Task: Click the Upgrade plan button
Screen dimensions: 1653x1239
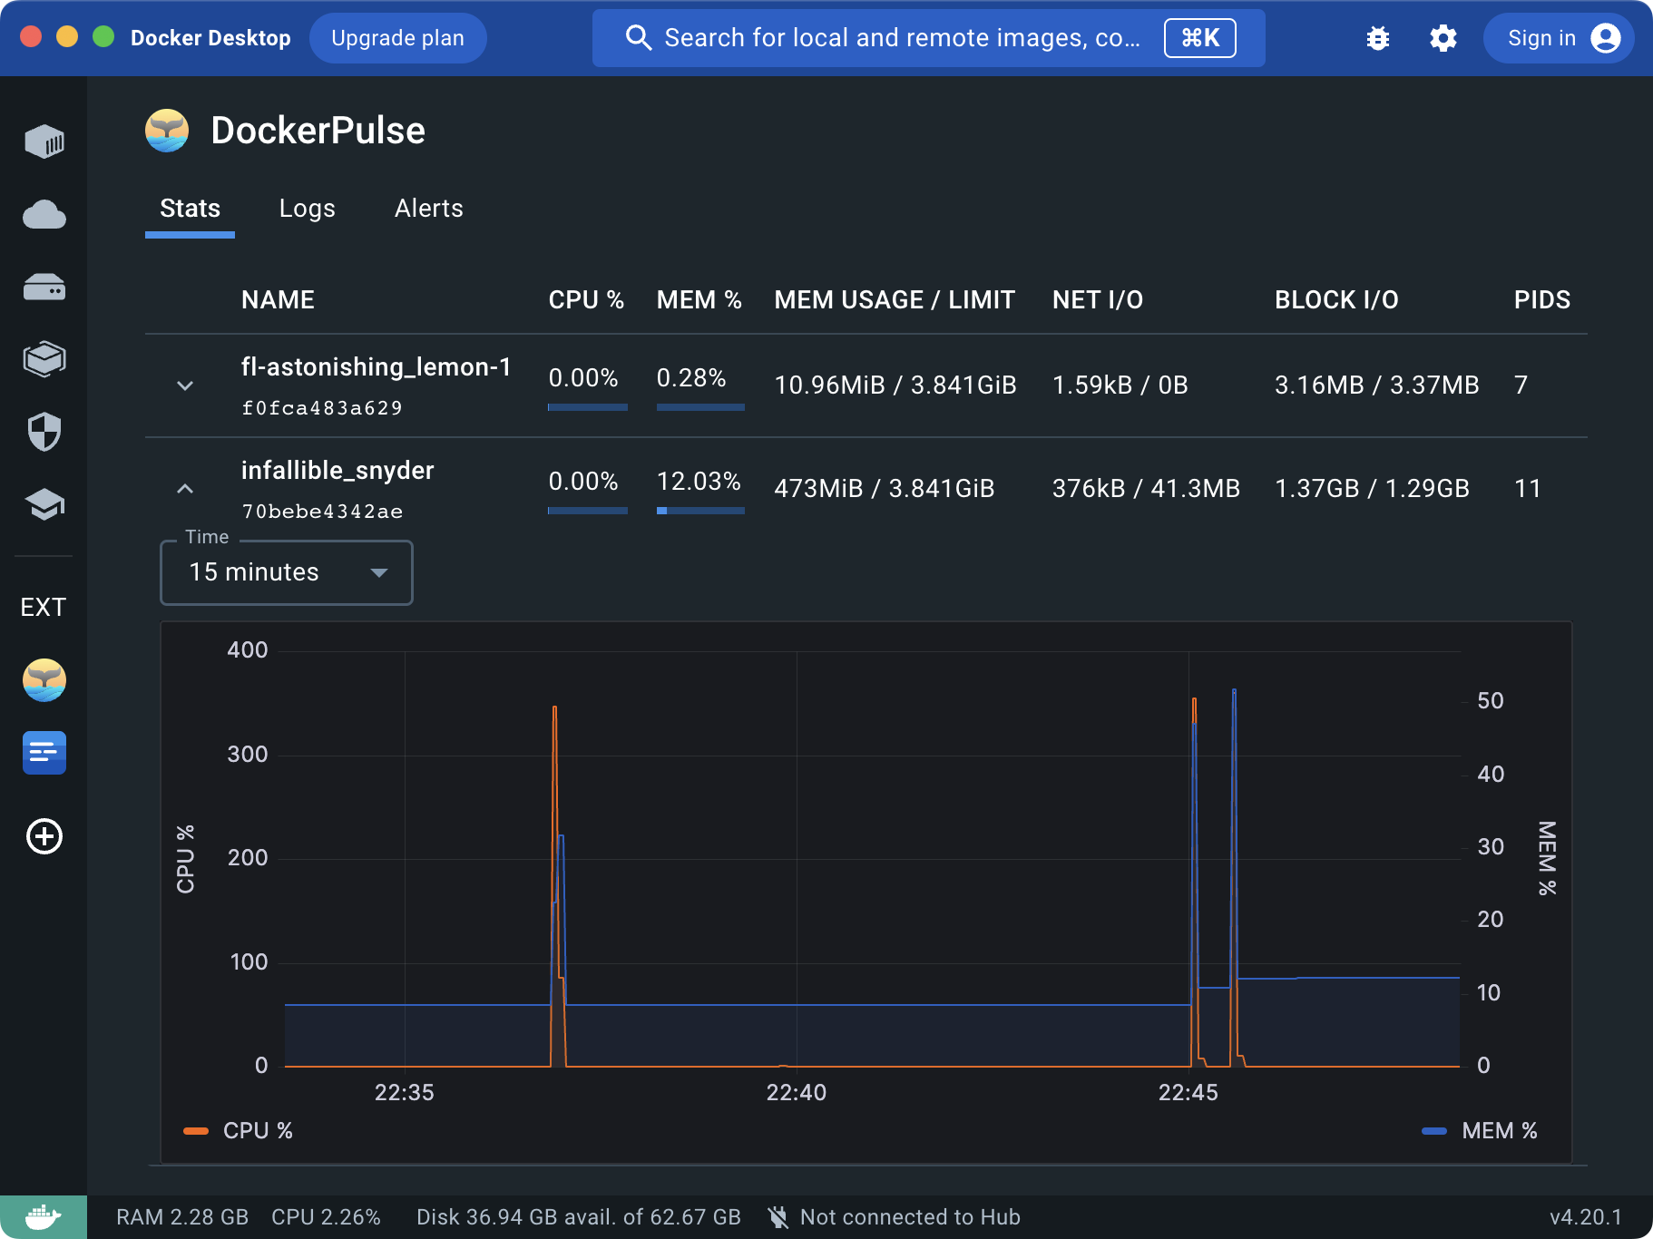Action: [398, 38]
